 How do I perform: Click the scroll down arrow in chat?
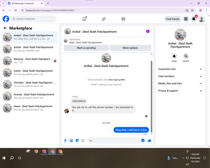151,134
